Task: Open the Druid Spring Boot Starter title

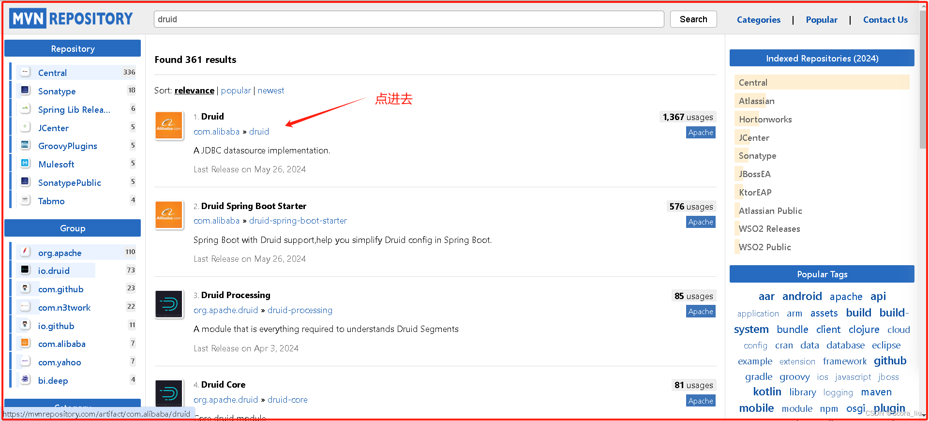Action: pyautogui.click(x=254, y=206)
